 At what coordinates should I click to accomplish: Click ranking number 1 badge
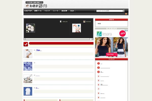coord(99,63)
